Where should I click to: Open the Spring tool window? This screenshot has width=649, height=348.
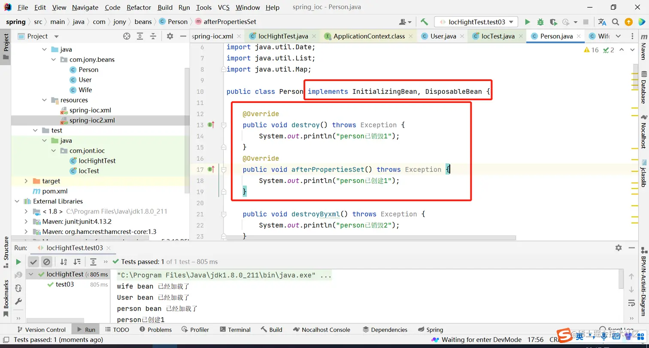point(430,330)
